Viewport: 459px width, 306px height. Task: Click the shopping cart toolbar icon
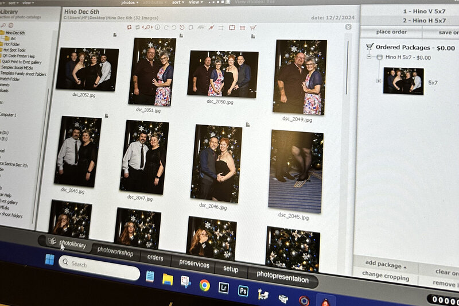coord(253,28)
